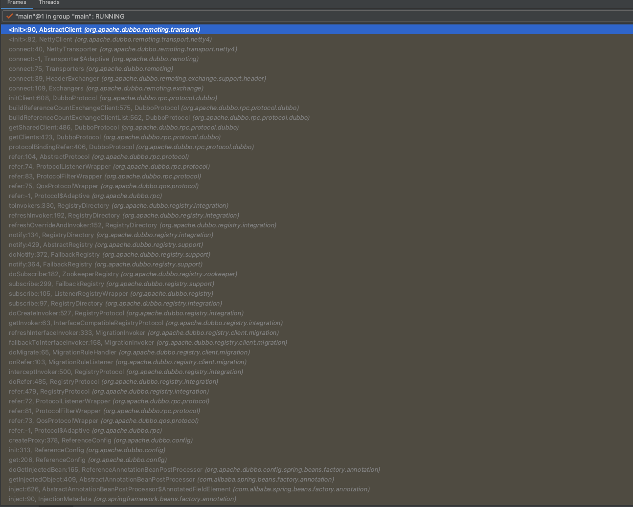This screenshot has width=633, height=507.
Task: Select frame connect:-1, Transporter$Adaptive
Action: pos(316,59)
